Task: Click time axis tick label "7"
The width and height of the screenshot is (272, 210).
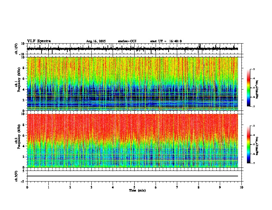Action: [x=177, y=187]
